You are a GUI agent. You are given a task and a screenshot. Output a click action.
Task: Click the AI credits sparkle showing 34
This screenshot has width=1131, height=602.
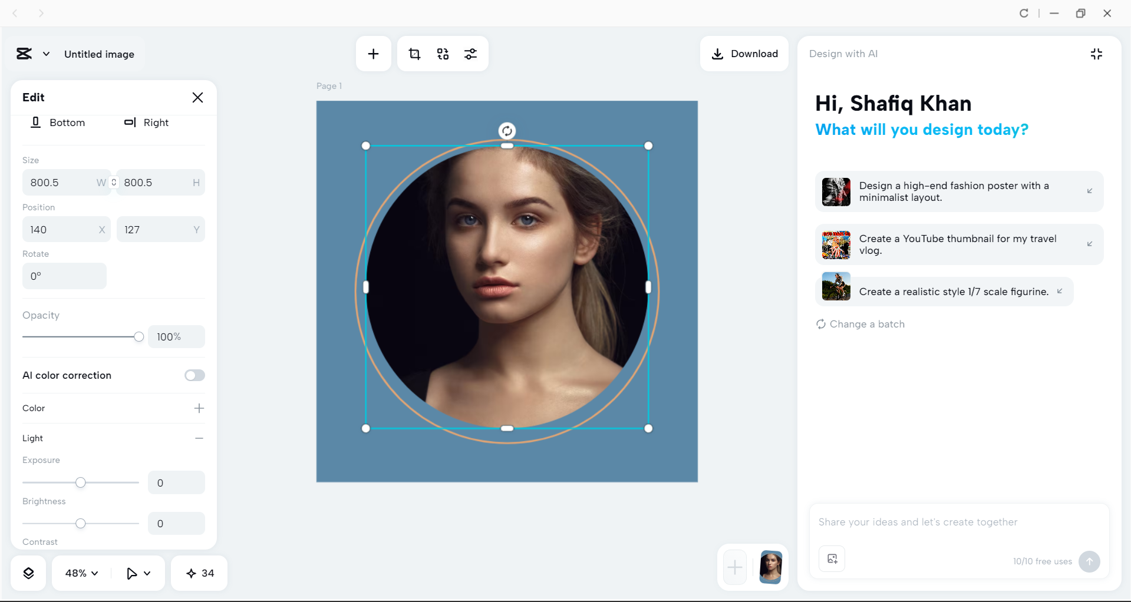pyautogui.click(x=199, y=573)
